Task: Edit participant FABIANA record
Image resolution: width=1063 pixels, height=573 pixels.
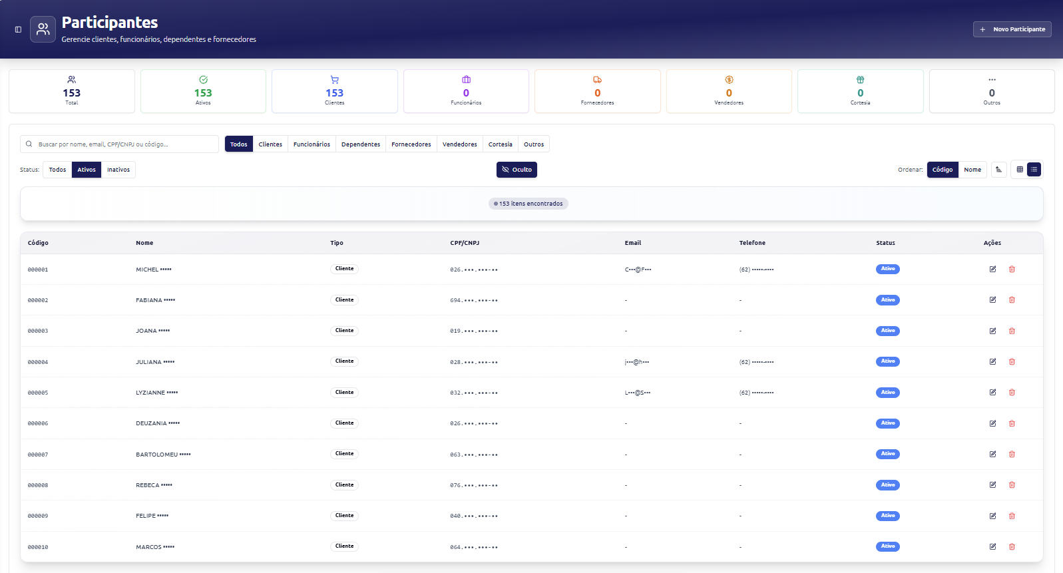Action: (x=992, y=300)
